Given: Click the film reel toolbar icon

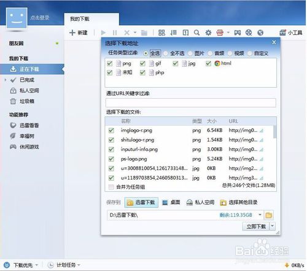Looking at the screenshot, I should click(249, 32).
